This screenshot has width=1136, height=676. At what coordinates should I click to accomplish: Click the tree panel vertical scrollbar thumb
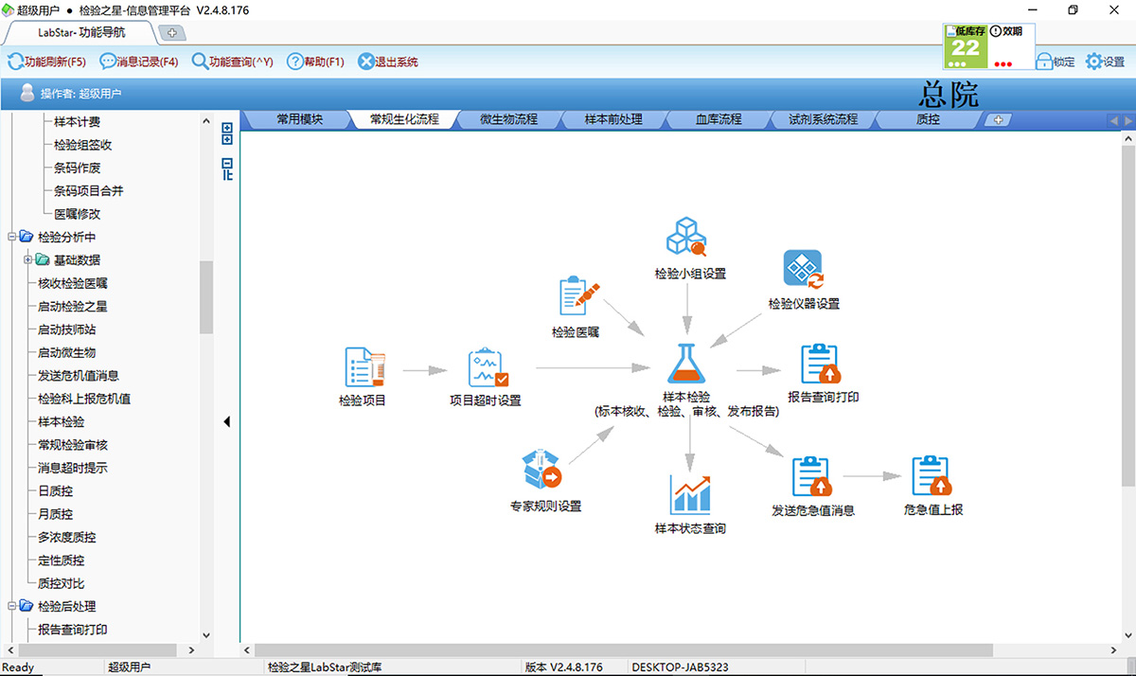[206, 296]
